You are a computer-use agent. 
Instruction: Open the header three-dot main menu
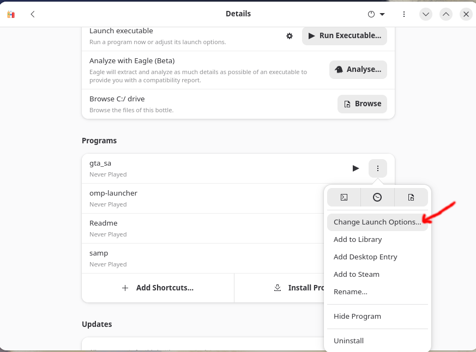(403, 14)
